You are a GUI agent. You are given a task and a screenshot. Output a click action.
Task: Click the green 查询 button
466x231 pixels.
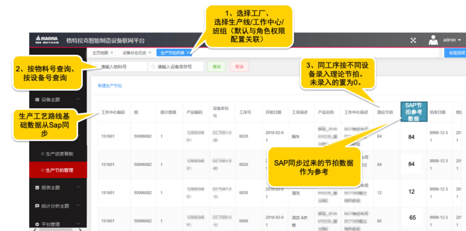tap(216, 67)
